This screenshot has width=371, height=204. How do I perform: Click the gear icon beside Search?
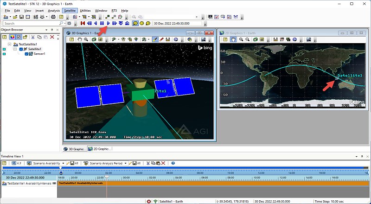(69, 24)
